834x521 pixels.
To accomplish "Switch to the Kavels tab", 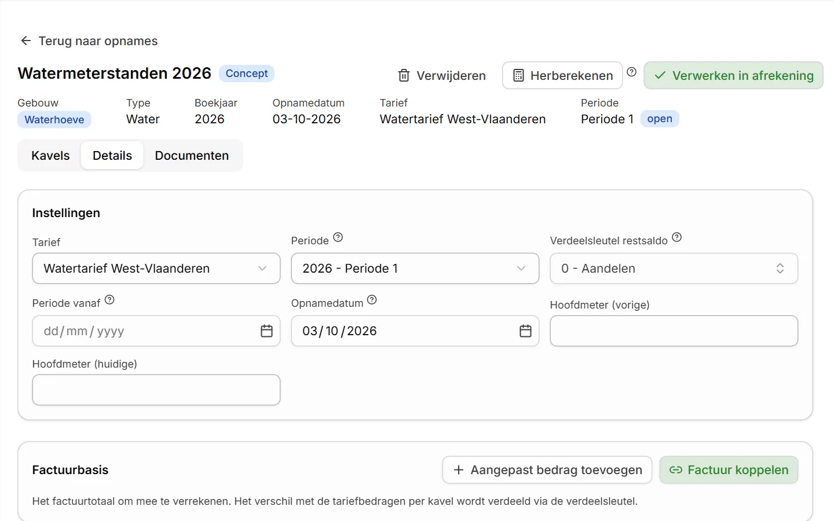I will pyautogui.click(x=50, y=156).
